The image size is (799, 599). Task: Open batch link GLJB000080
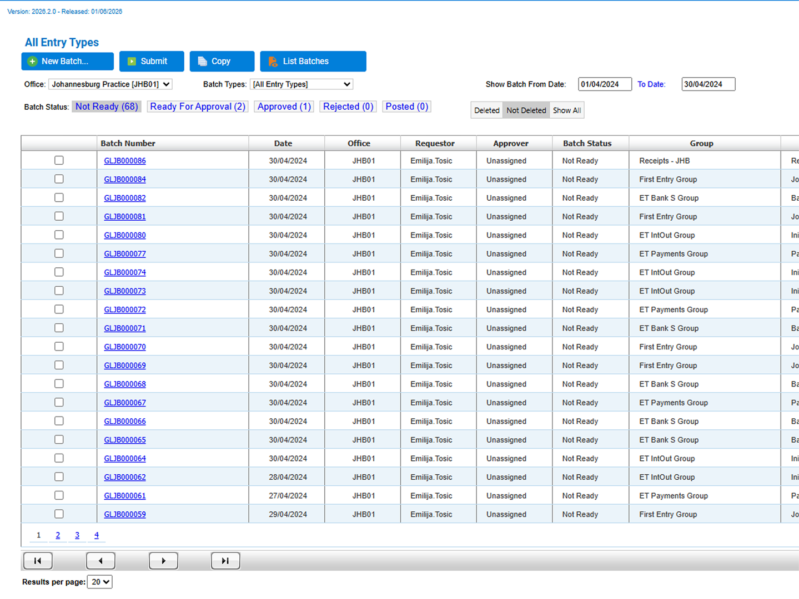pos(125,235)
